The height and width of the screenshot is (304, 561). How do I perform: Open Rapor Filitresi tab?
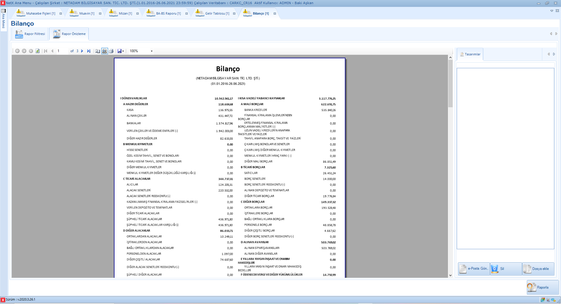click(x=31, y=34)
